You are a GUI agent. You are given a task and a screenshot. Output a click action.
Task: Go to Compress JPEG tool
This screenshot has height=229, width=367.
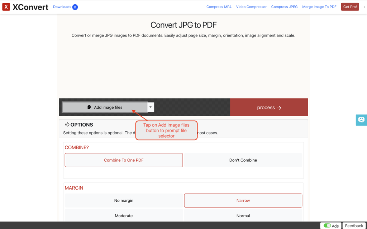284,7
